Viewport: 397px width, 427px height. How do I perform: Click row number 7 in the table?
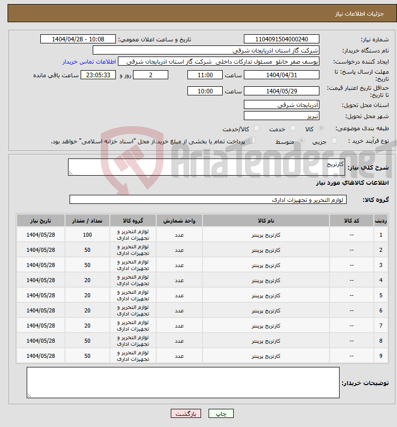381,326
